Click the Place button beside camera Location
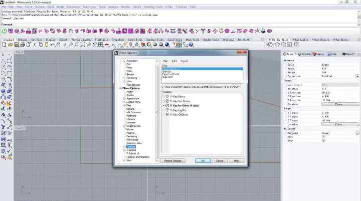Viewport: 361px width, 201px height. click(340, 104)
